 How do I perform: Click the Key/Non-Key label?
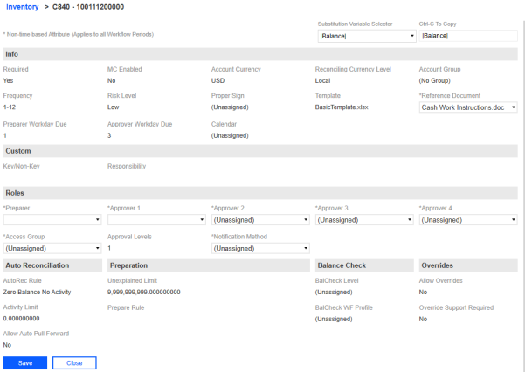point(22,167)
